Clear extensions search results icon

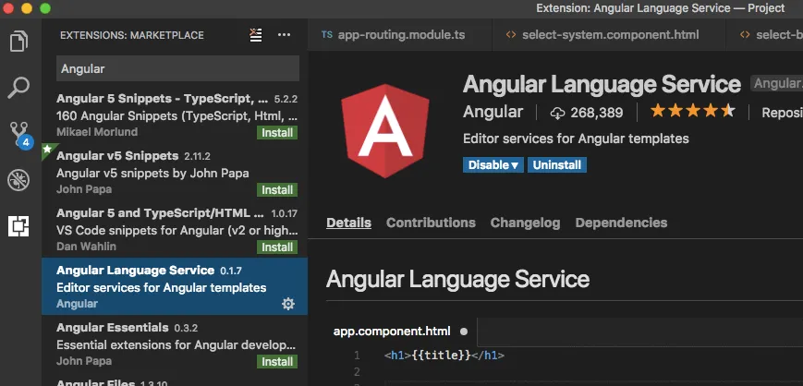(x=256, y=35)
